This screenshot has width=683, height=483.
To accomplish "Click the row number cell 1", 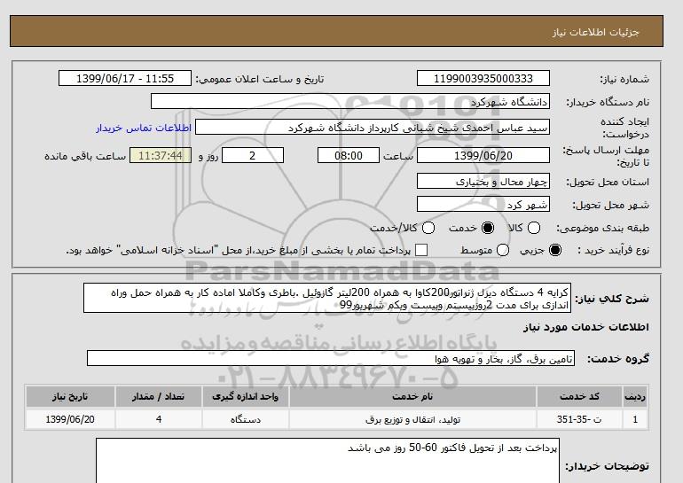I will tap(635, 419).
